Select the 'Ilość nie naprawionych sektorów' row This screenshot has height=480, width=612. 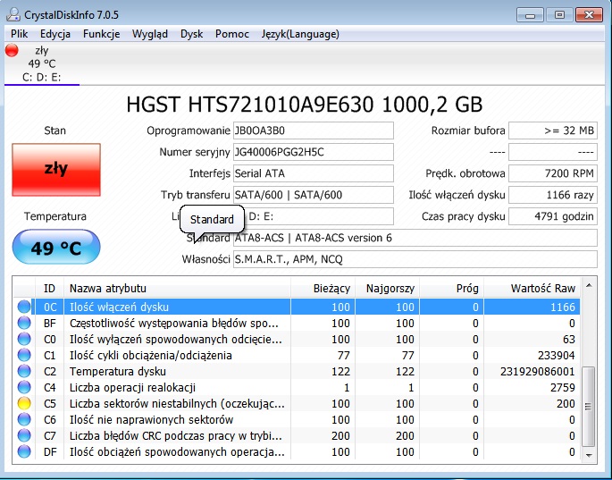(x=297, y=419)
